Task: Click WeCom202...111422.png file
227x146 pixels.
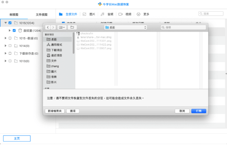Action: [x=94, y=45]
